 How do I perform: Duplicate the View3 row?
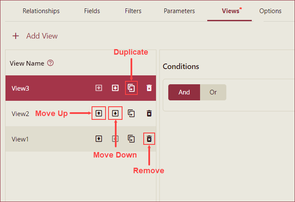(x=131, y=88)
